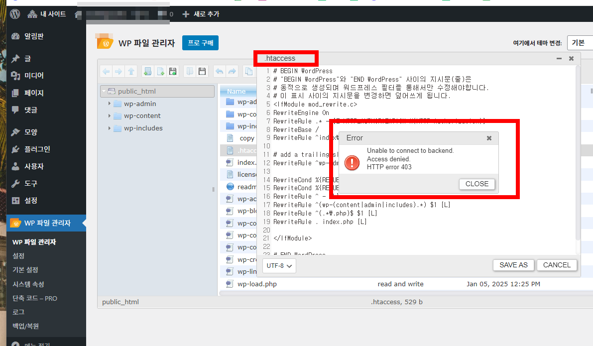Click the 사용자 user icon

[15, 166]
